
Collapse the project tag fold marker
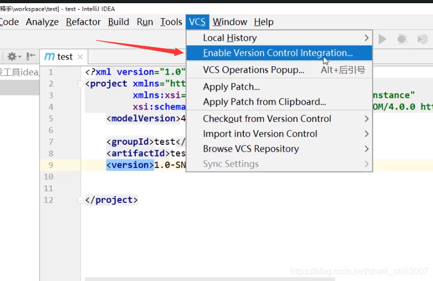tap(81, 83)
